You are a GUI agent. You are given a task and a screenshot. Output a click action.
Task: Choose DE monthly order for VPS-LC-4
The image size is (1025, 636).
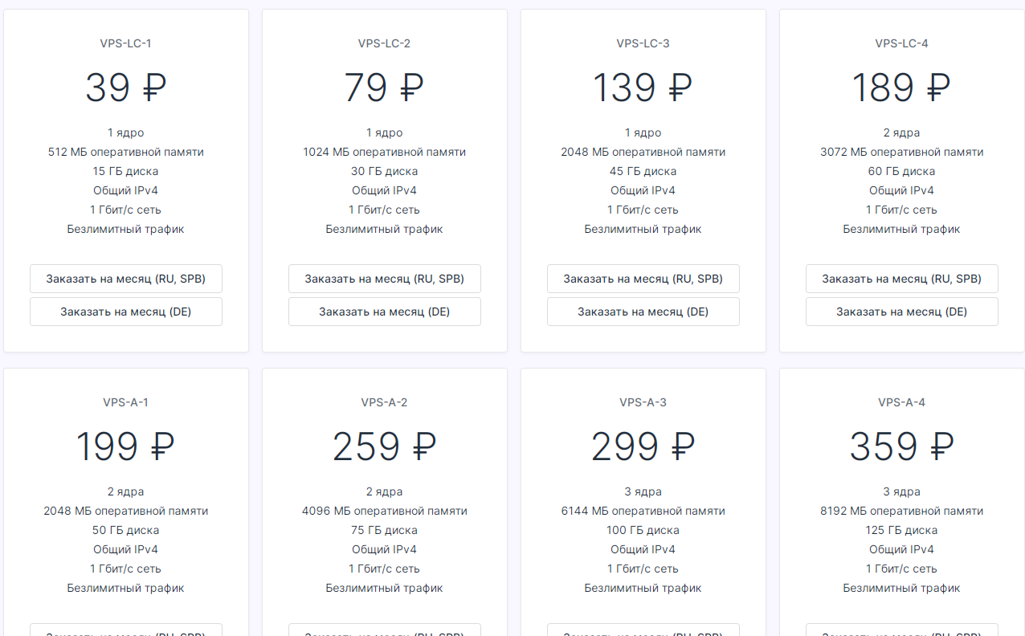[x=902, y=312]
